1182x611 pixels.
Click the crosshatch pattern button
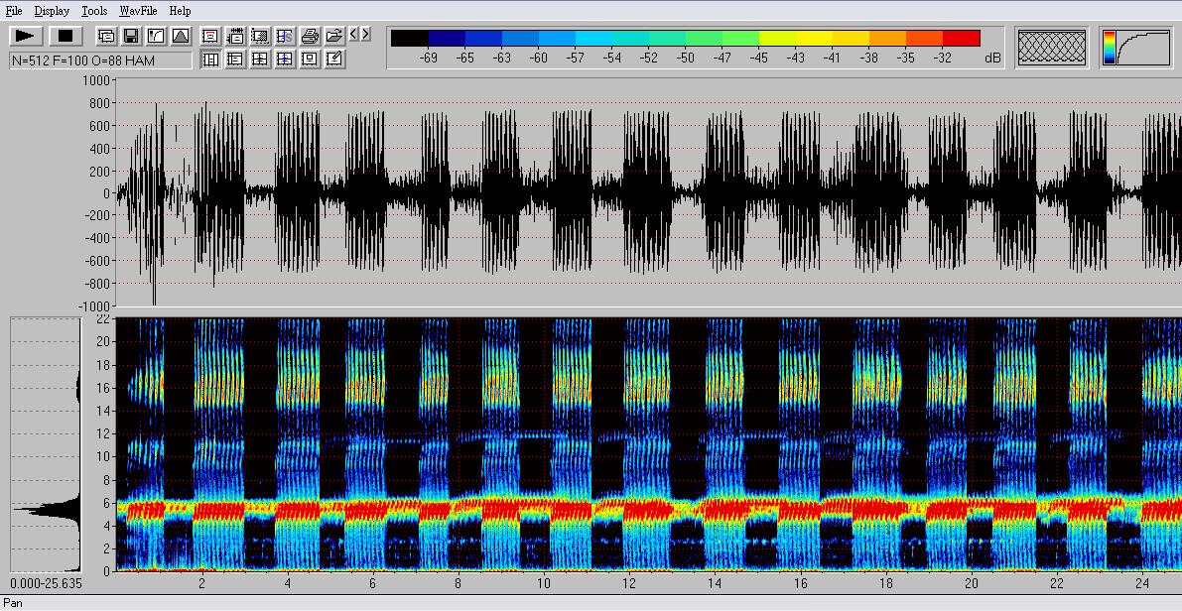[x=1052, y=47]
